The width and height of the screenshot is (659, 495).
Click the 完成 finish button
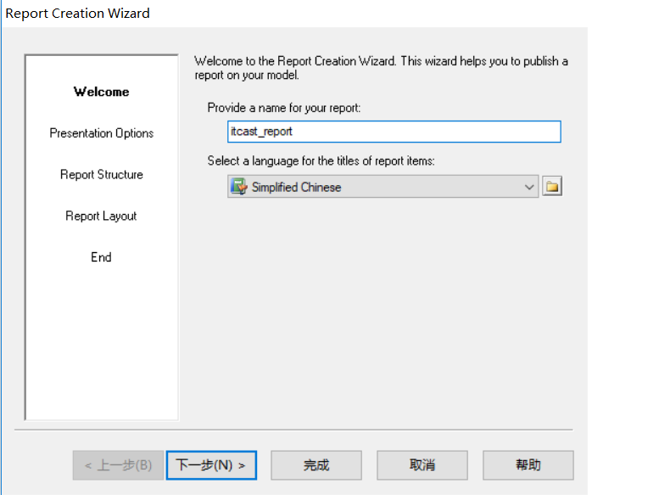[x=316, y=465]
